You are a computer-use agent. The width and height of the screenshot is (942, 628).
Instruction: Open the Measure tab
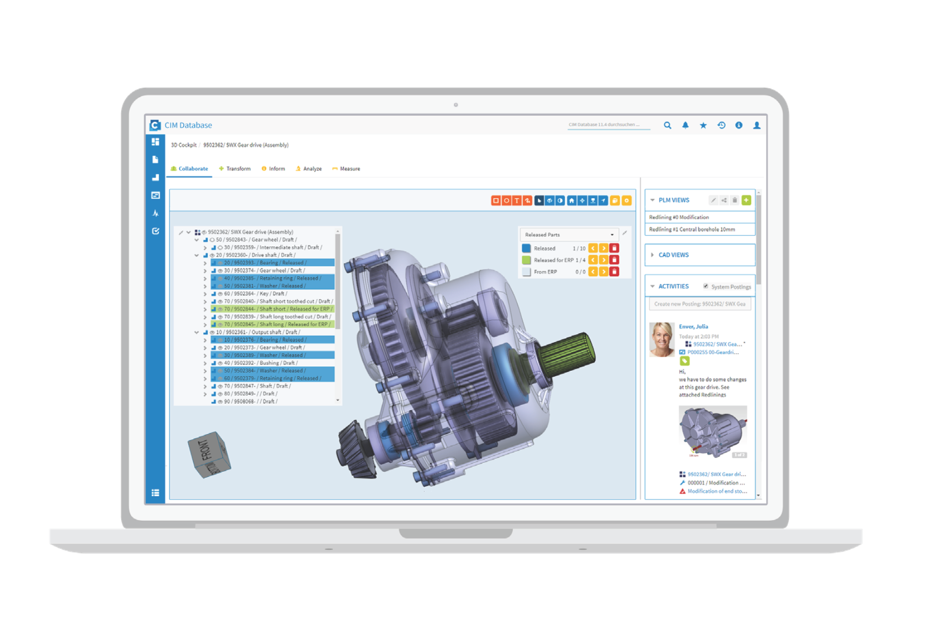(346, 169)
